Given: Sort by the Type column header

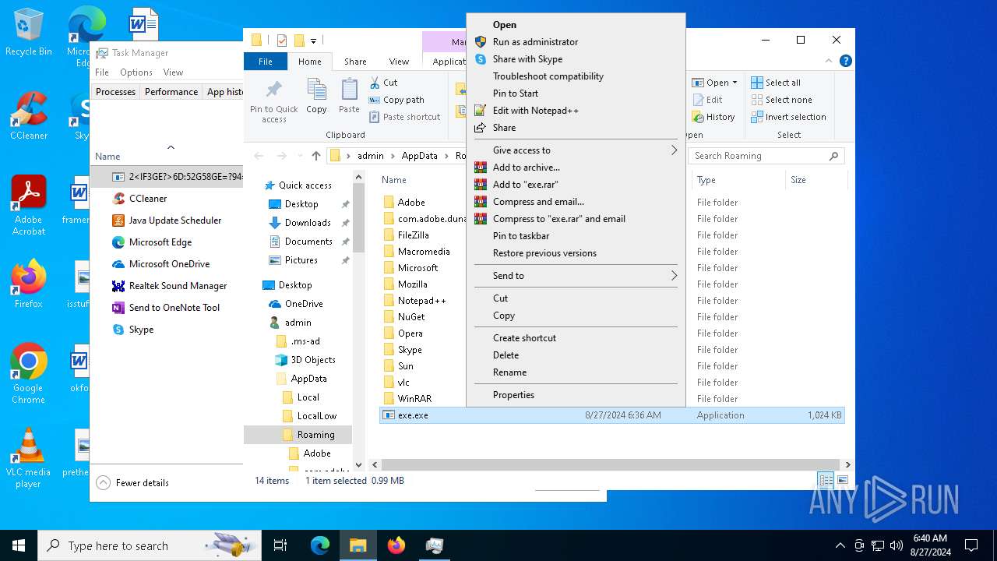Looking at the screenshot, I should [x=738, y=180].
